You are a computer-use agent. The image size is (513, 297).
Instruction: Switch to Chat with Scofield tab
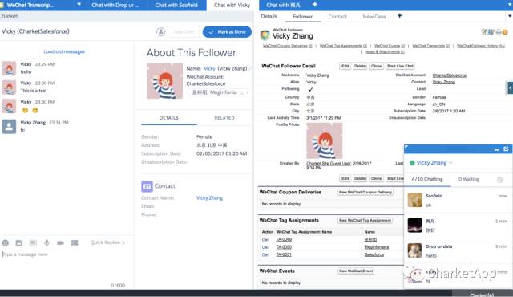[176, 6]
